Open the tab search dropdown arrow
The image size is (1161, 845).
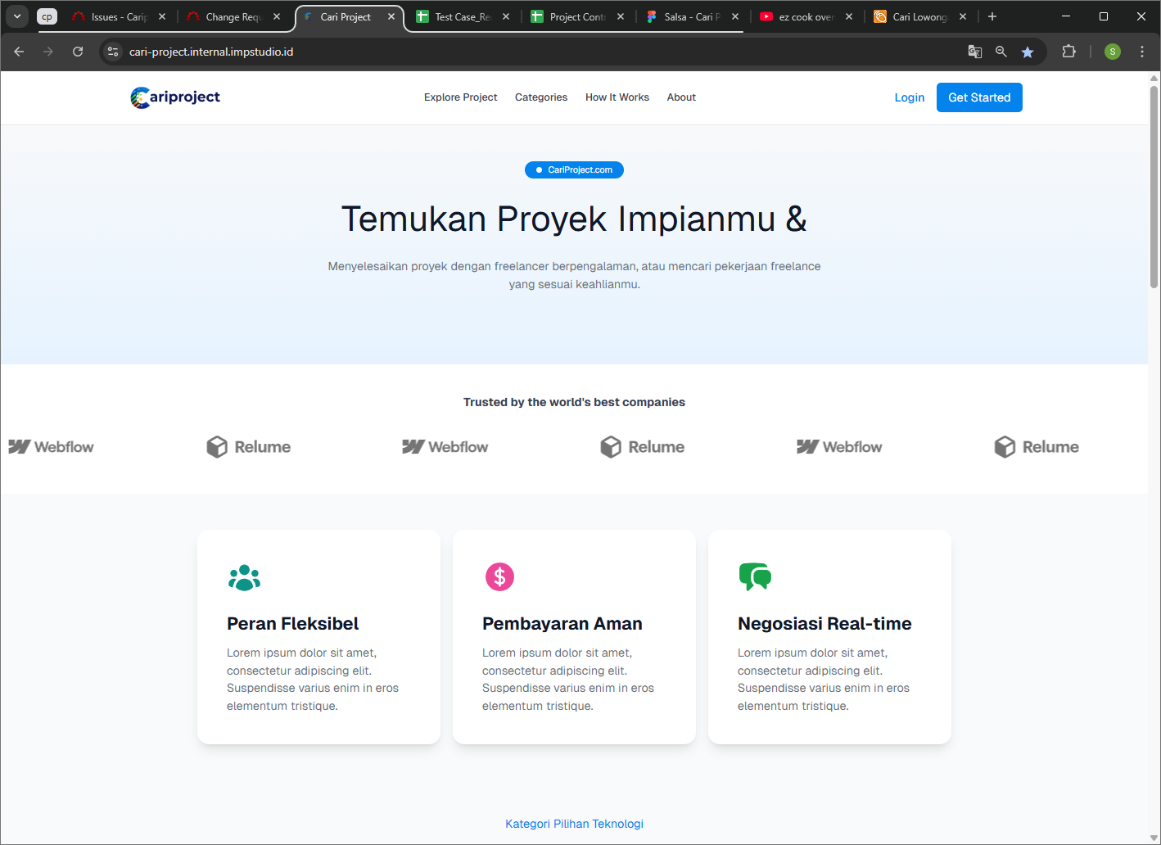coord(17,16)
